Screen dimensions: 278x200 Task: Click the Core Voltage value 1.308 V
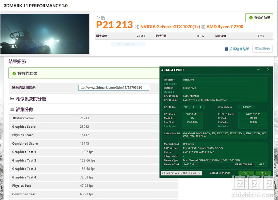point(247,107)
